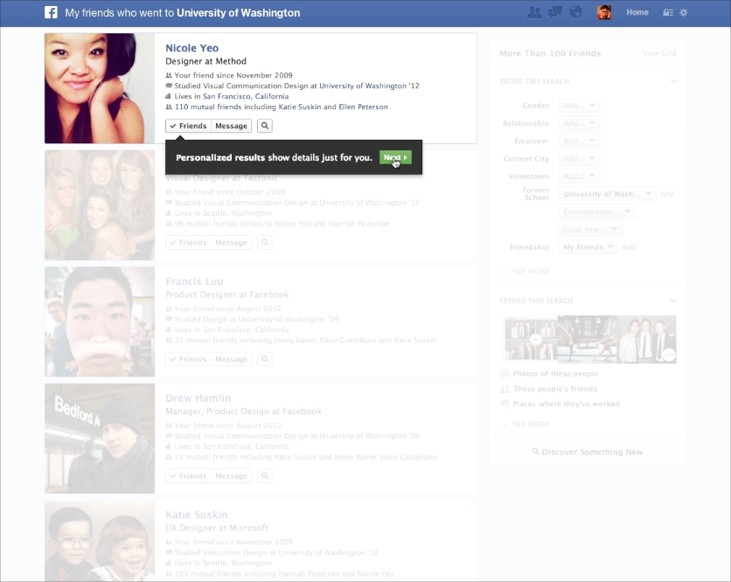Click Francis Luu's profile photo

tap(100, 322)
